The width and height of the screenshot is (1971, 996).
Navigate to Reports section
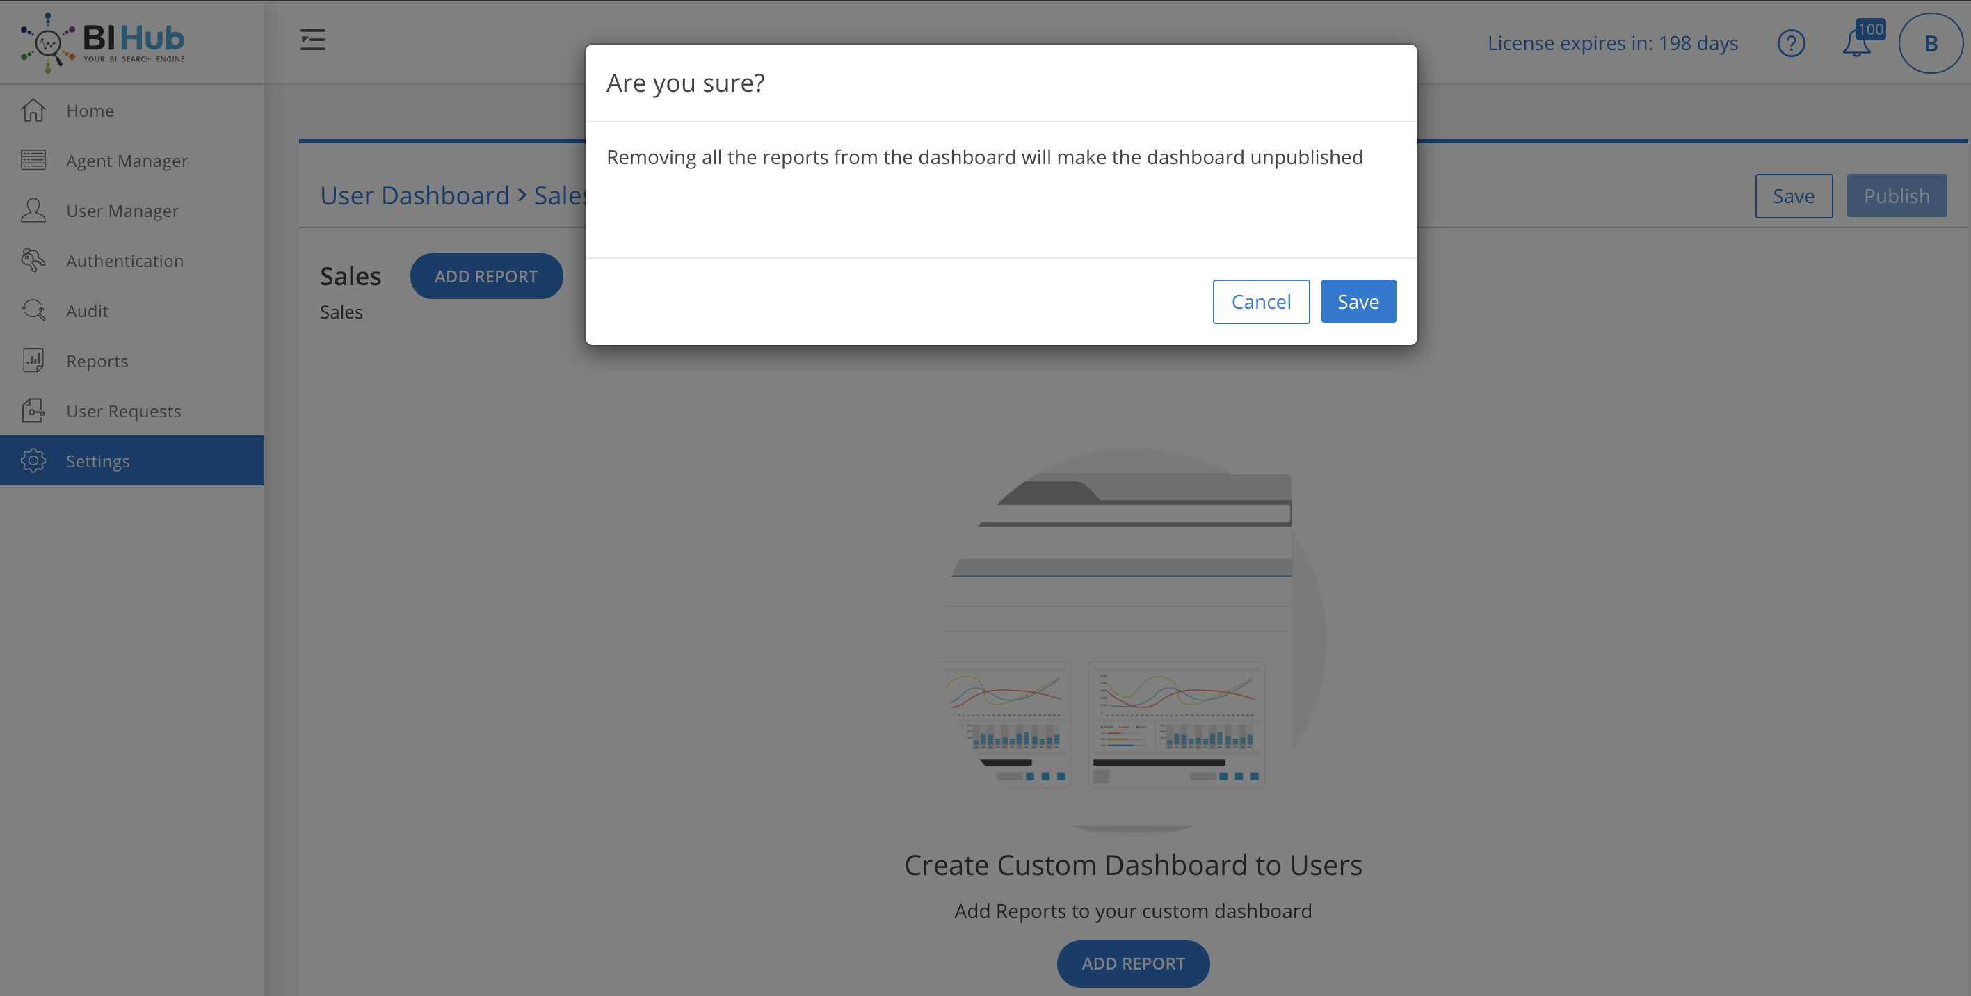[x=97, y=361]
